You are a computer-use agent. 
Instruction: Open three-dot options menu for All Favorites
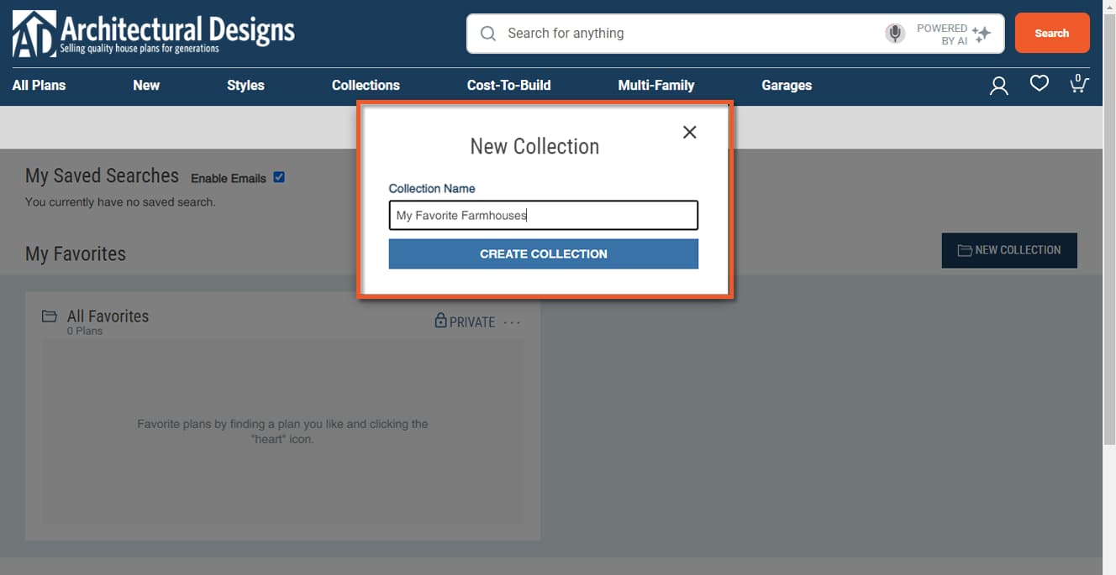click(x=512, y=322)
